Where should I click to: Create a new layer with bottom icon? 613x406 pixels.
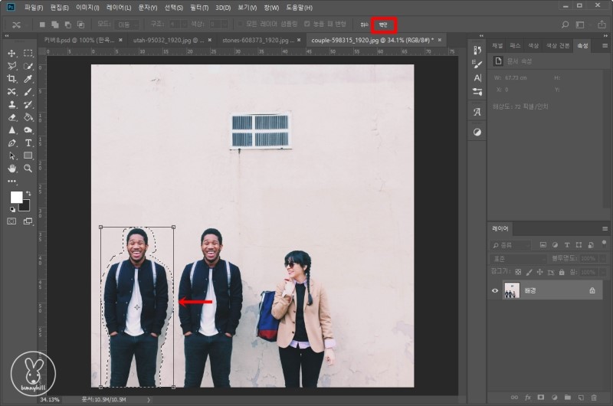pyautogui.click(x=579, y=398)
